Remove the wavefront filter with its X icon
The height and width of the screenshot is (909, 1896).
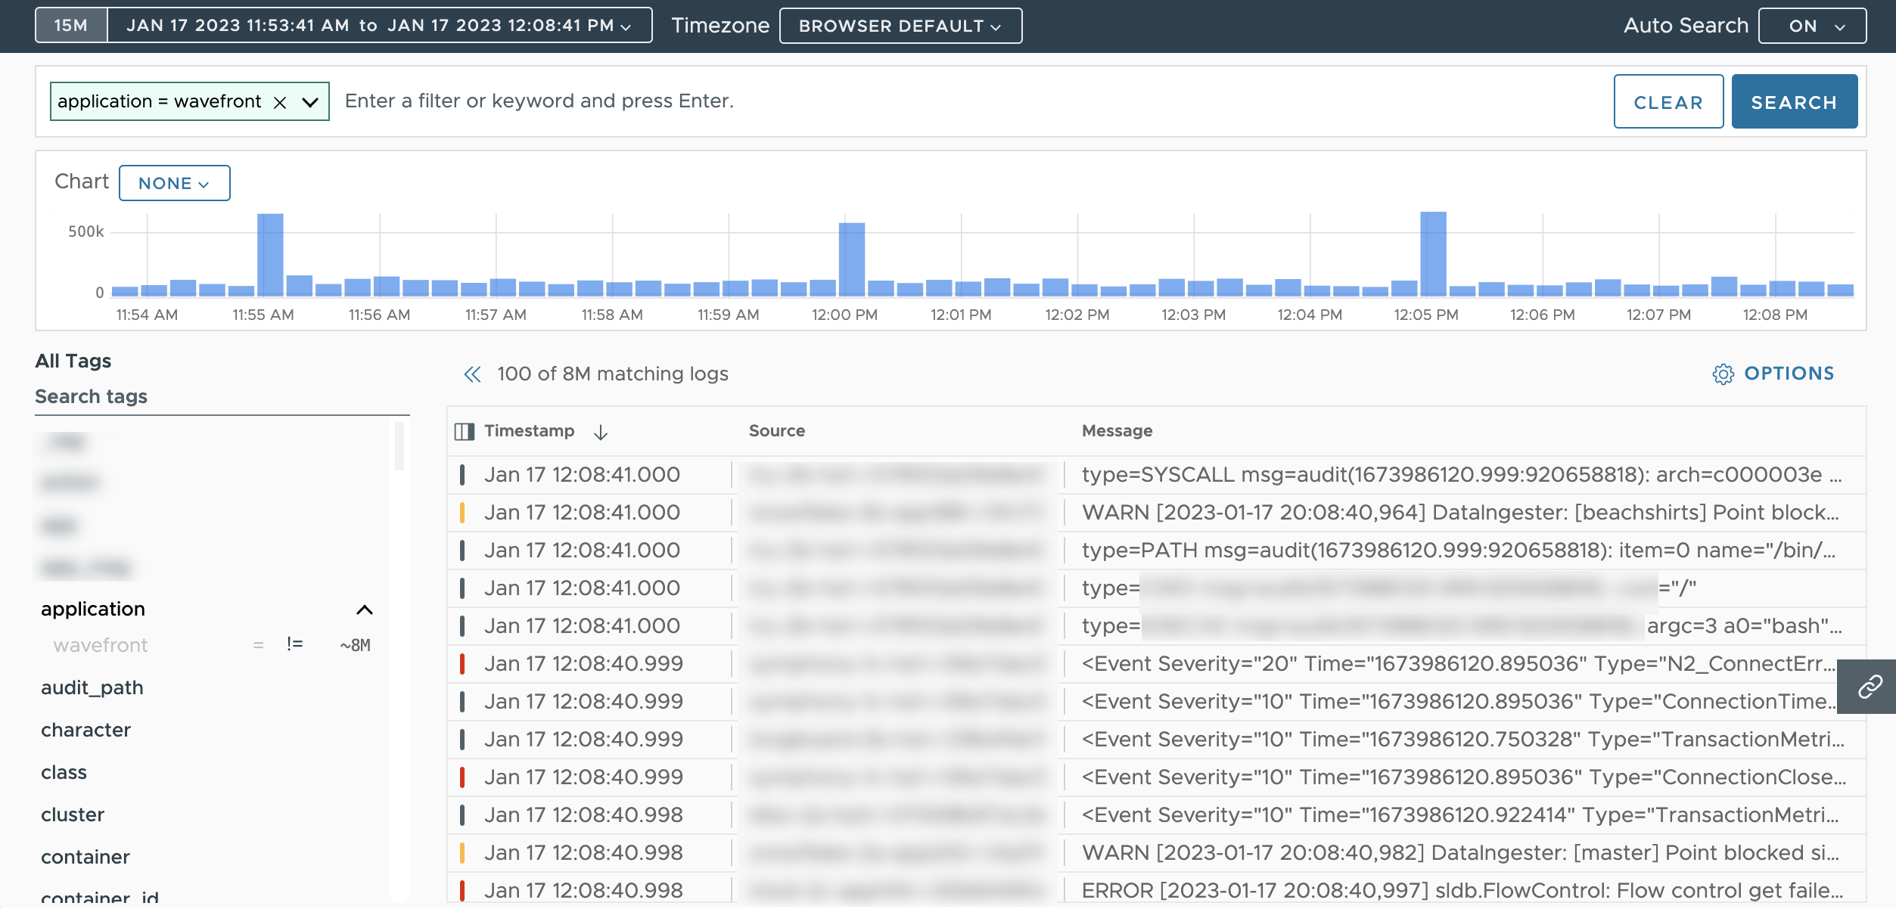click(x=279, y=101)
